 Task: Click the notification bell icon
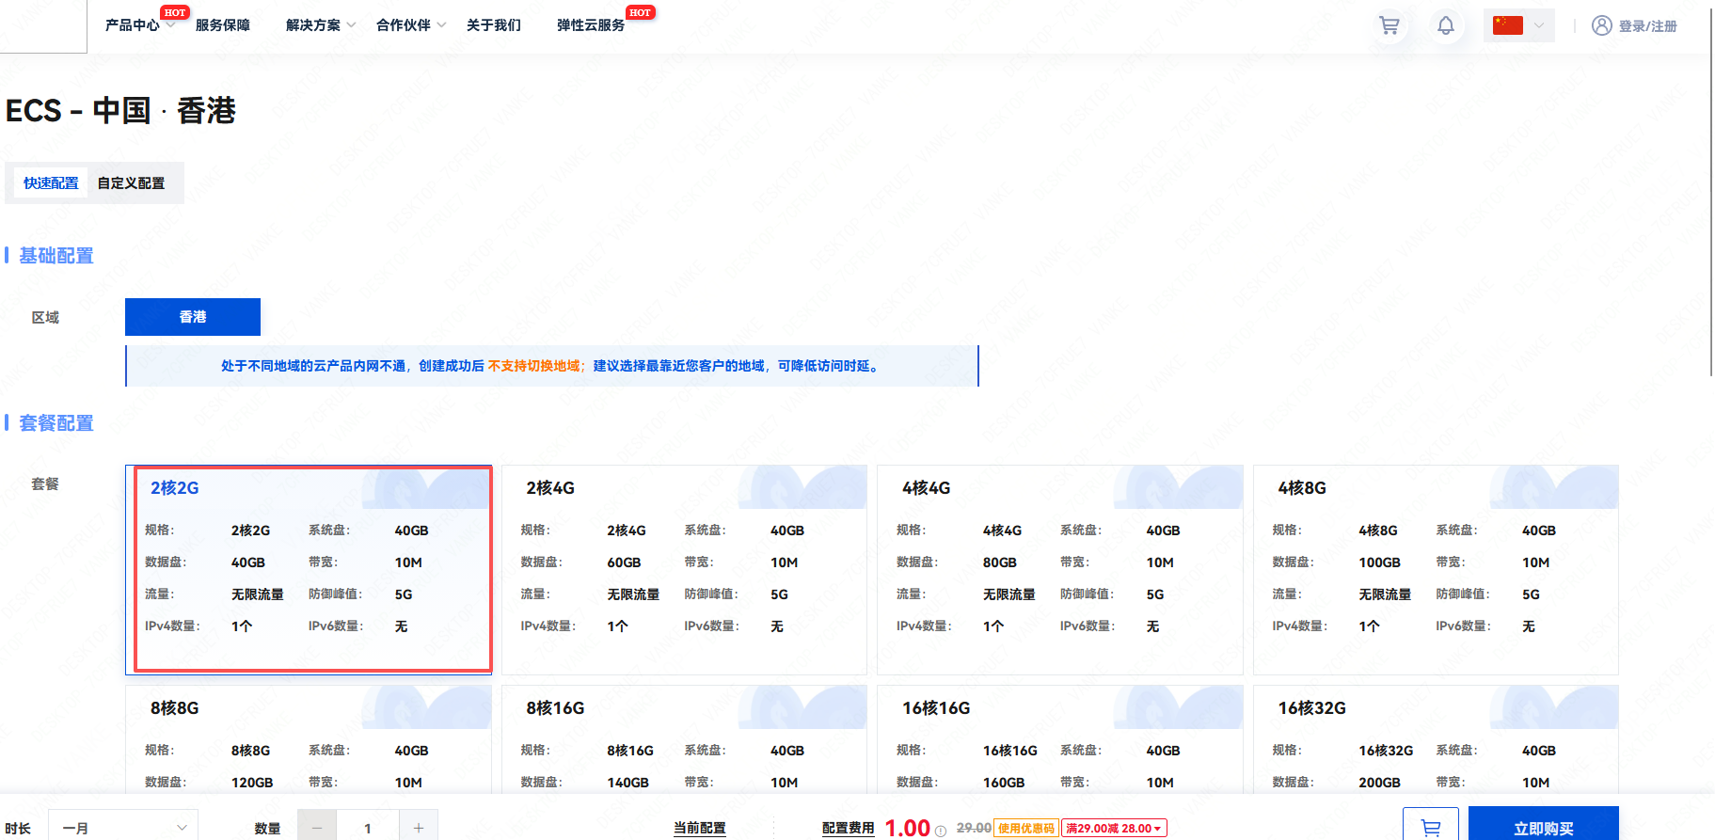(x=1446, y=25)
